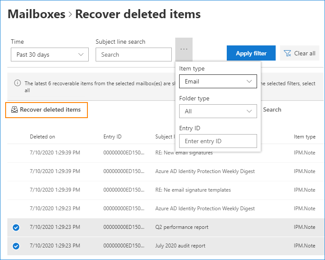Click the Apply filter button

[x=251, y=53]
